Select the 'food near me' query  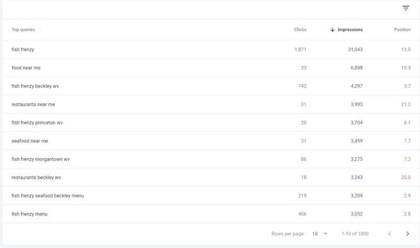26,68
